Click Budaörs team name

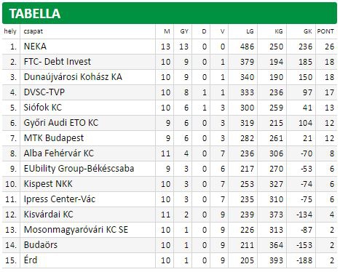41,245
